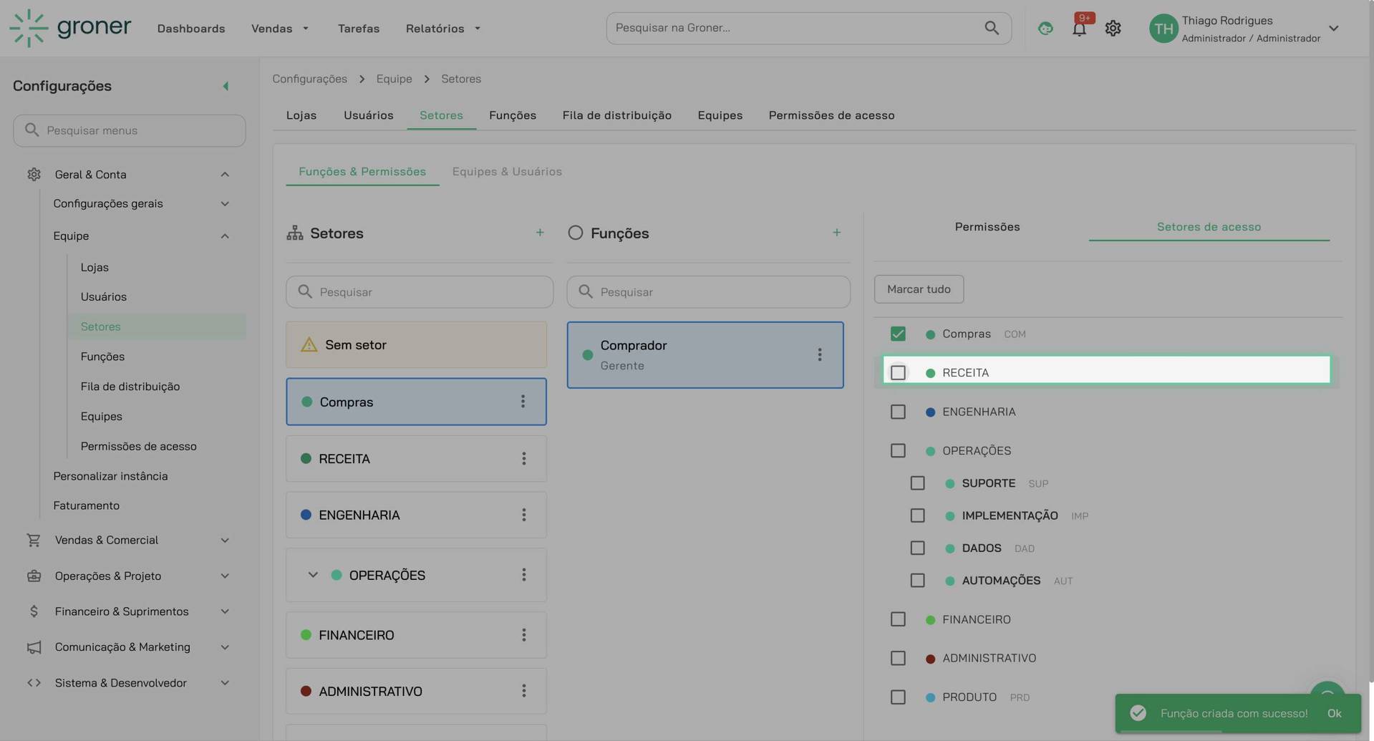1374x741 pixels.
Task: Switch to Equipes & Usuários tab
Action: pyautogui.click(x=506, y=172)
